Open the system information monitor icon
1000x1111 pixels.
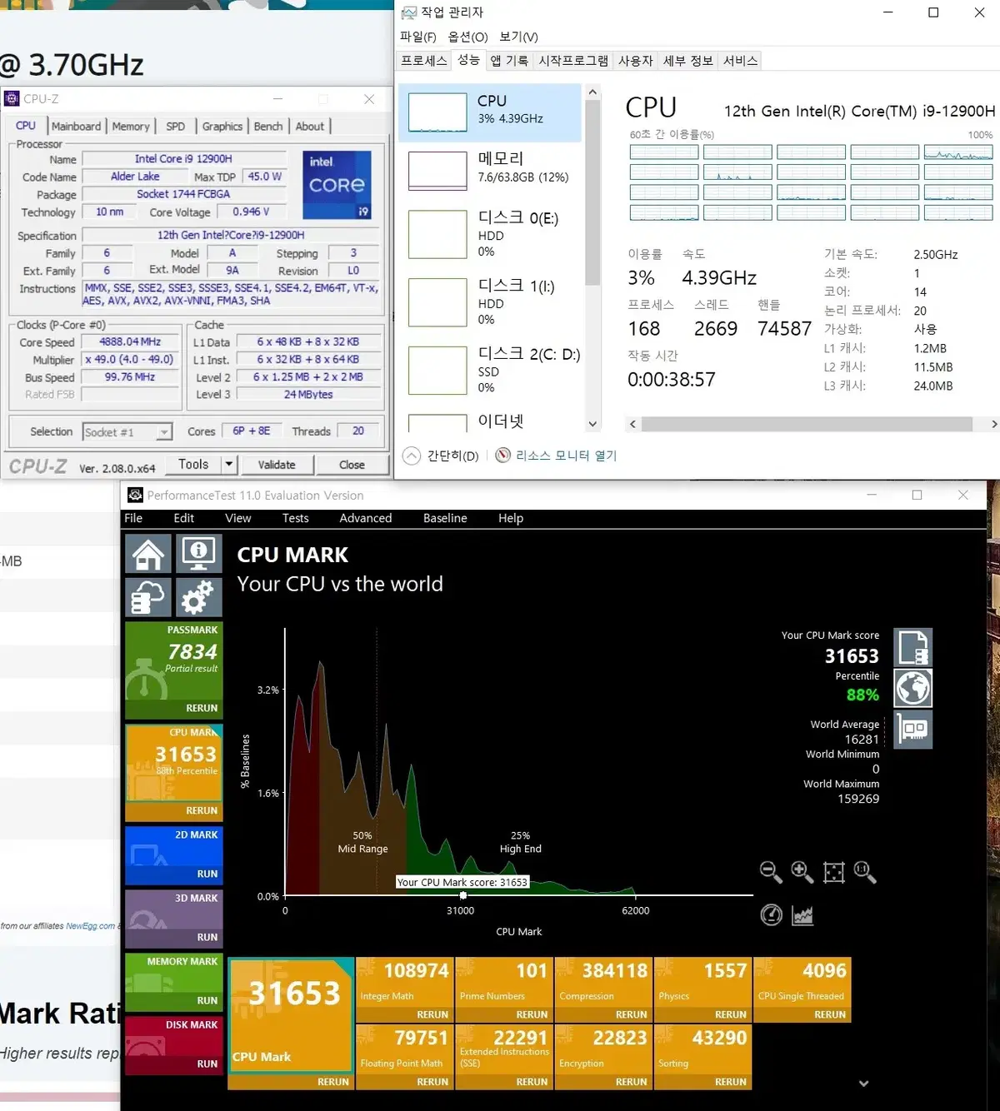(199, 554)
